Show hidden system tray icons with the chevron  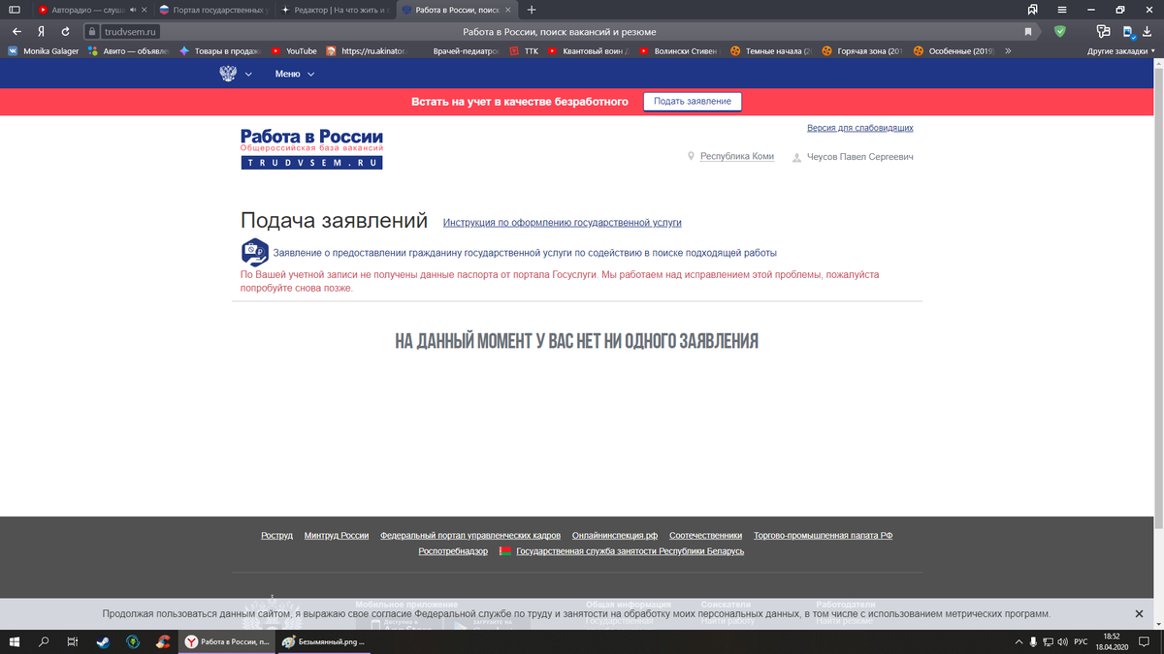pos(1018,641)
